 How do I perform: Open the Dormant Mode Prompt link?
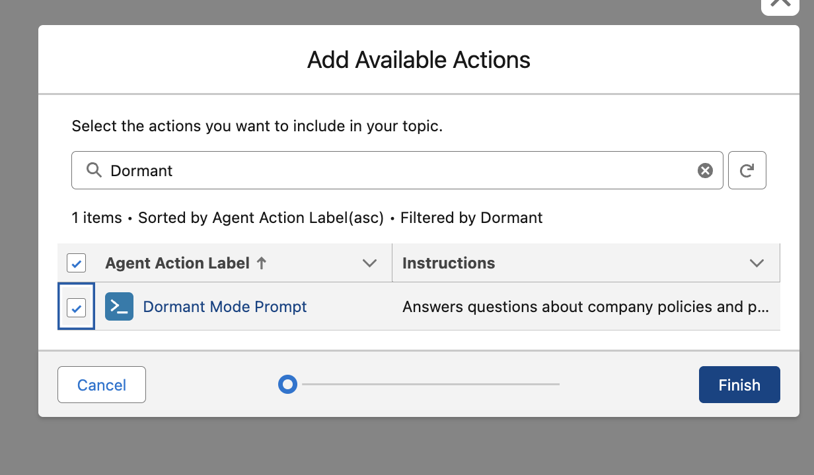point(225,307)
